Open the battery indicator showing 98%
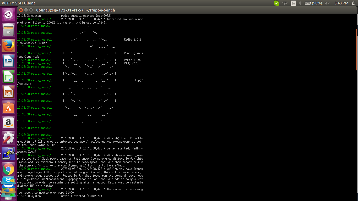Viewport: 358px width, 201px height. coord(313,3)
